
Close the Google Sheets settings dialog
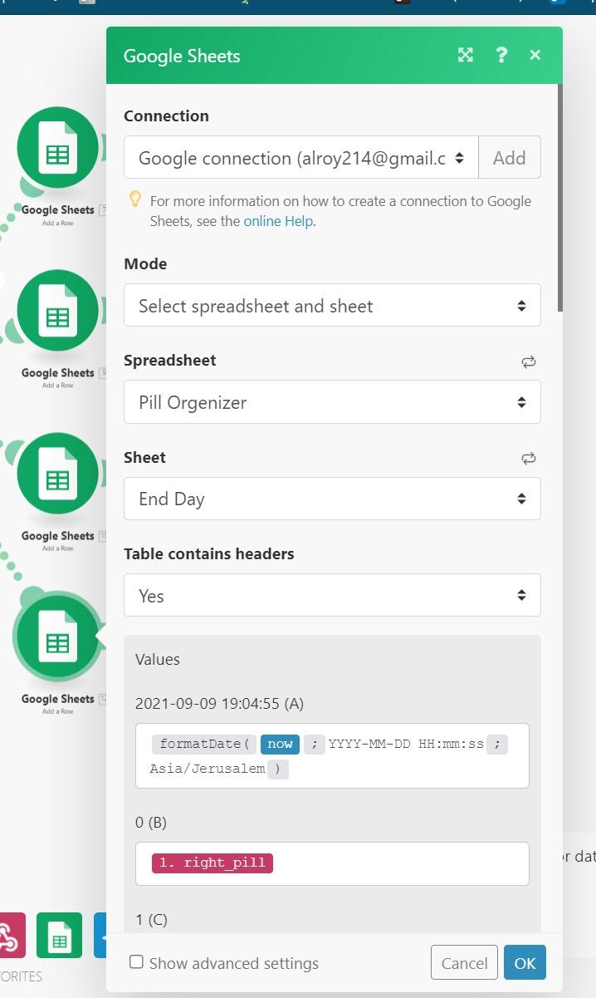[x=535, y=55]
